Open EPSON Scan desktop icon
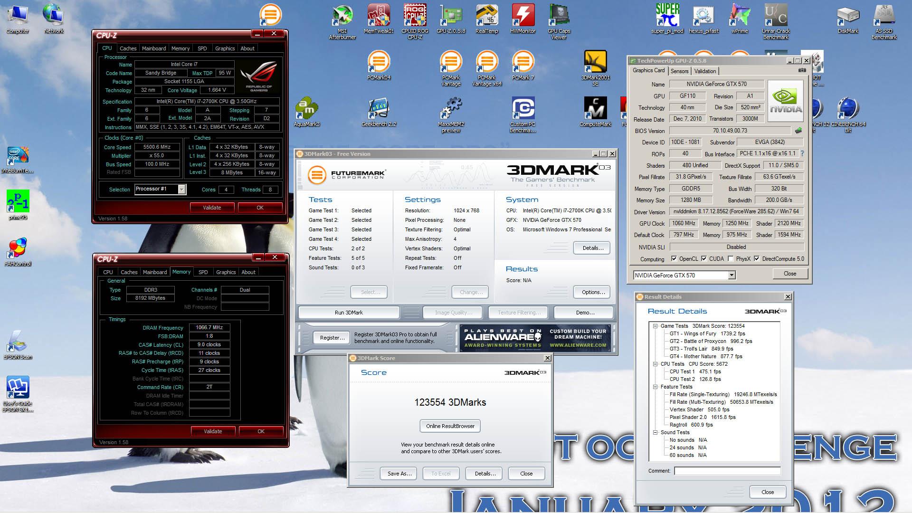The height and width of the screenshot is (513, 912). 18,345
